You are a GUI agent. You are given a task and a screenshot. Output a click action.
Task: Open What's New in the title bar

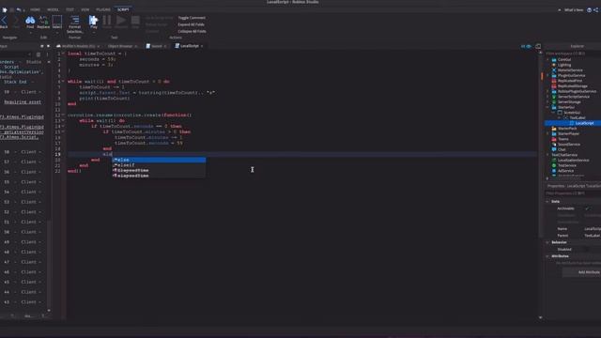(574, 10)
